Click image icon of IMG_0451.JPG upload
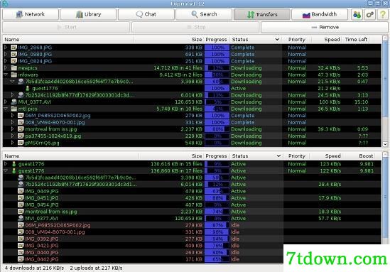 pos(21,198)
